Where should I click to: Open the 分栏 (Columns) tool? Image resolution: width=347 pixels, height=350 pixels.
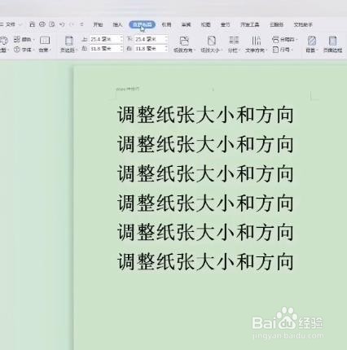coord(234,44)
